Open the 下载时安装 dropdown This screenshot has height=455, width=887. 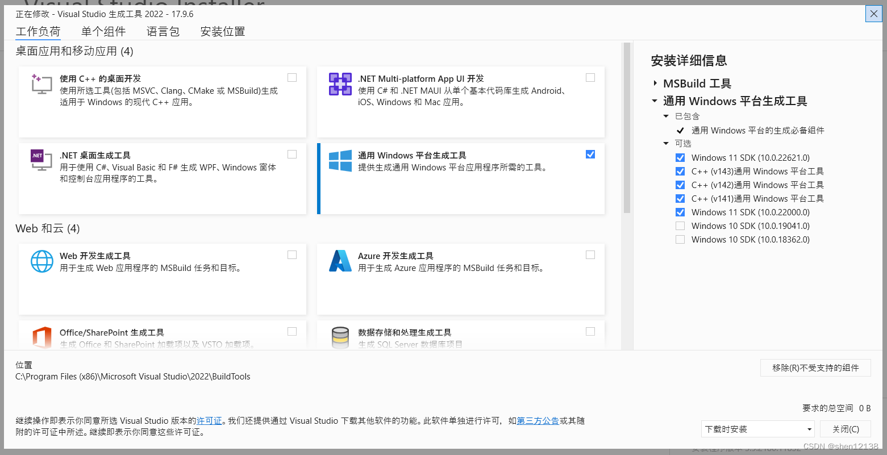(x=757, y=429)
